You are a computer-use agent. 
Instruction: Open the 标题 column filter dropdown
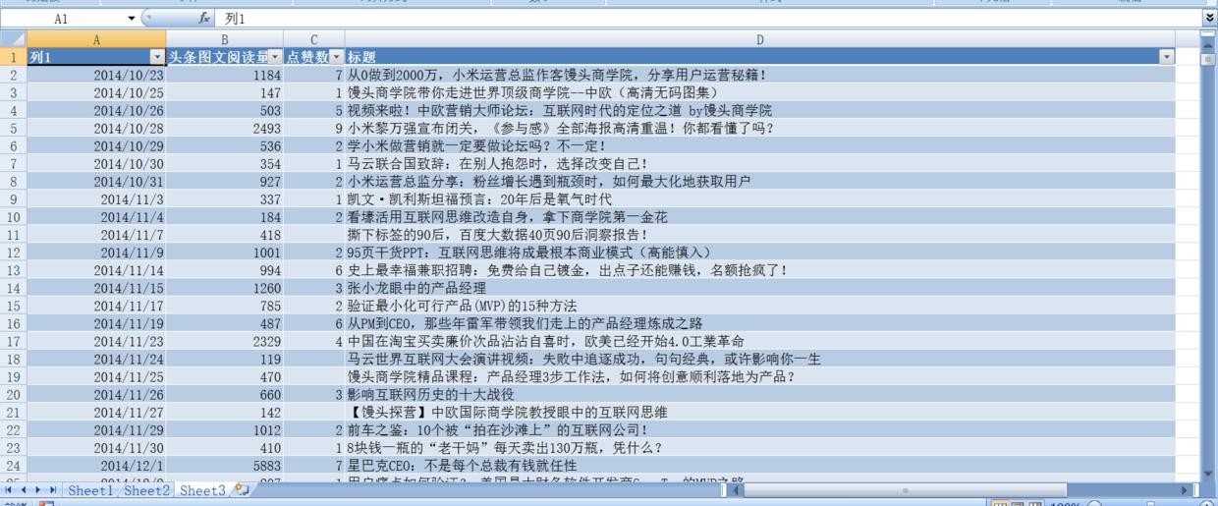pyautogui.click(x=1166, y=57)
